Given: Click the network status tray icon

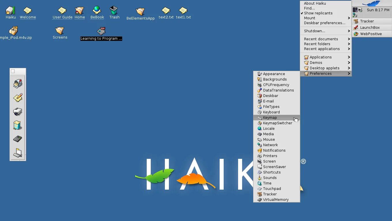Looking at the screenshot, I should coord(355,15).
